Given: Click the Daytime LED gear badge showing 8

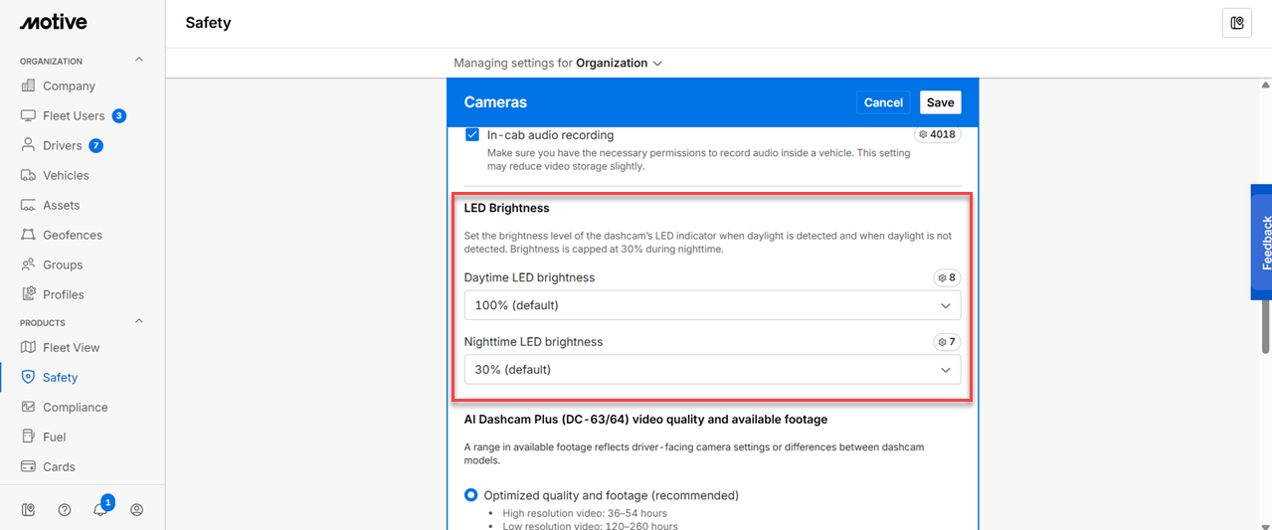Looking at the screenshot, I should pos(946,277).
